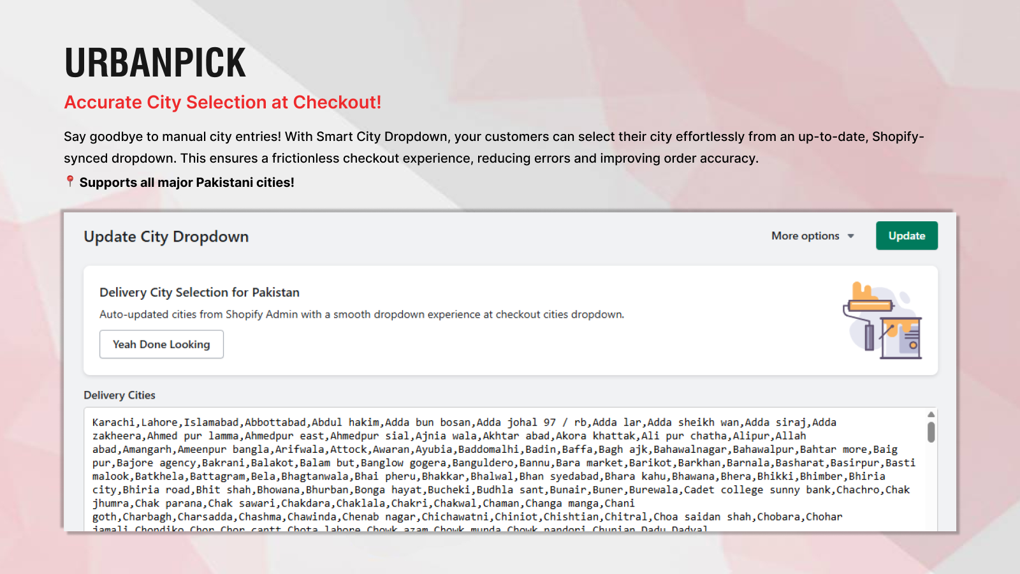Click the Yeah Done Looking button
Viewport: 1020px width, 574px height.
pos(161,344)
